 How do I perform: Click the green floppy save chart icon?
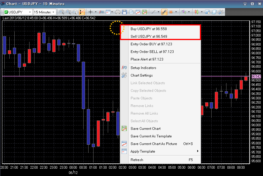tap(145, 12)
